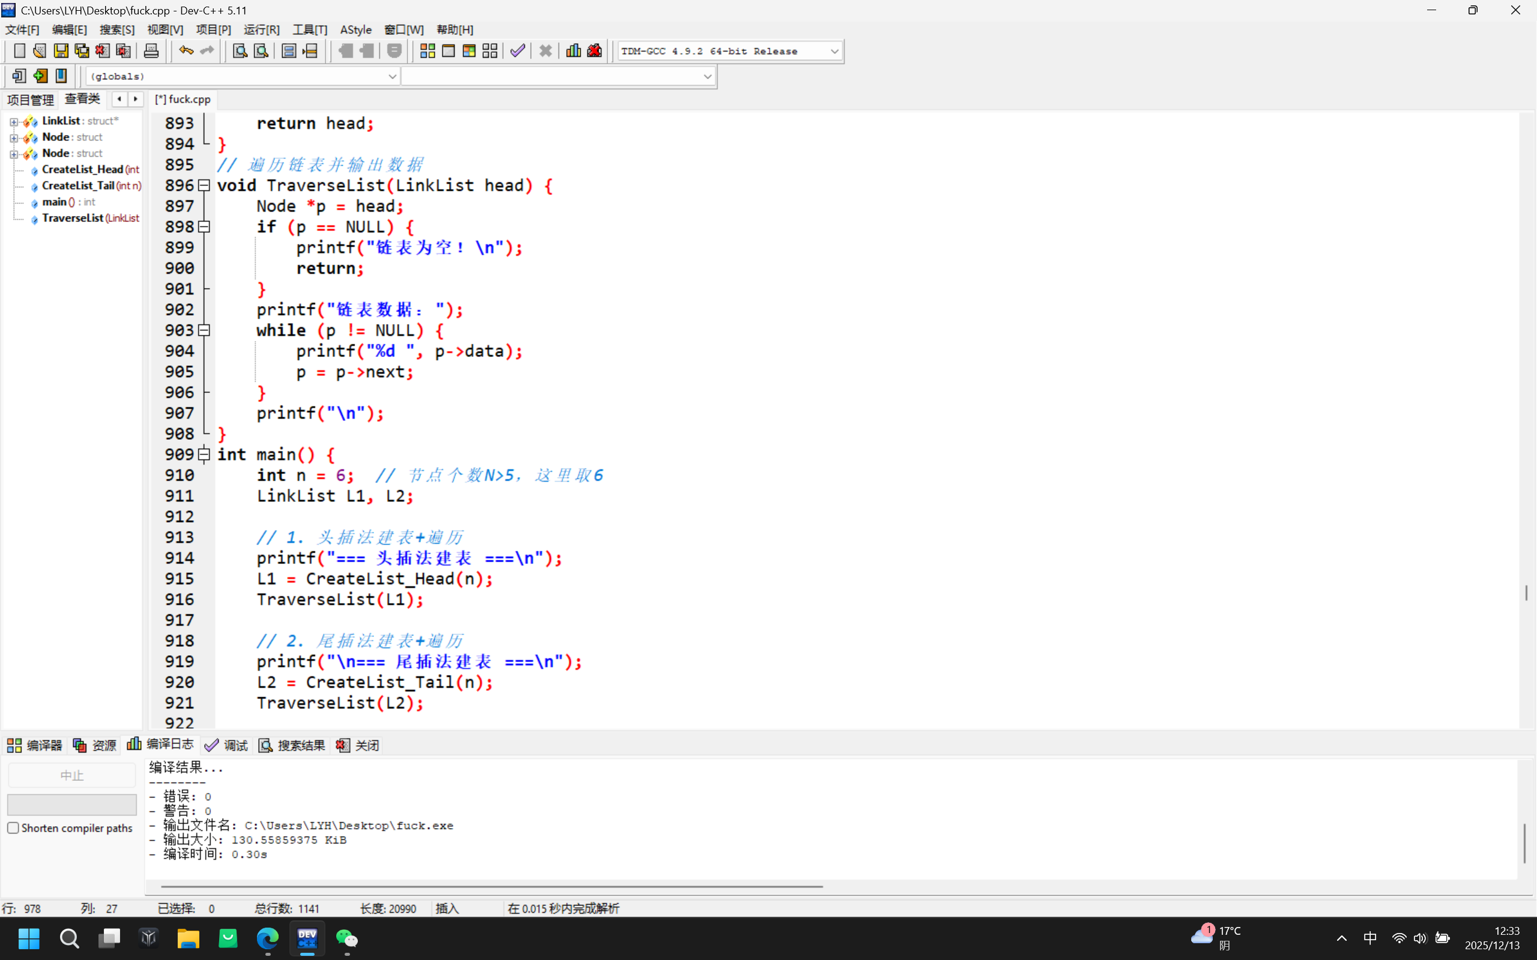Click the Save file icon
This screenshot has height=960, width=1537.
pyautogui.click(x=61, y=51)
